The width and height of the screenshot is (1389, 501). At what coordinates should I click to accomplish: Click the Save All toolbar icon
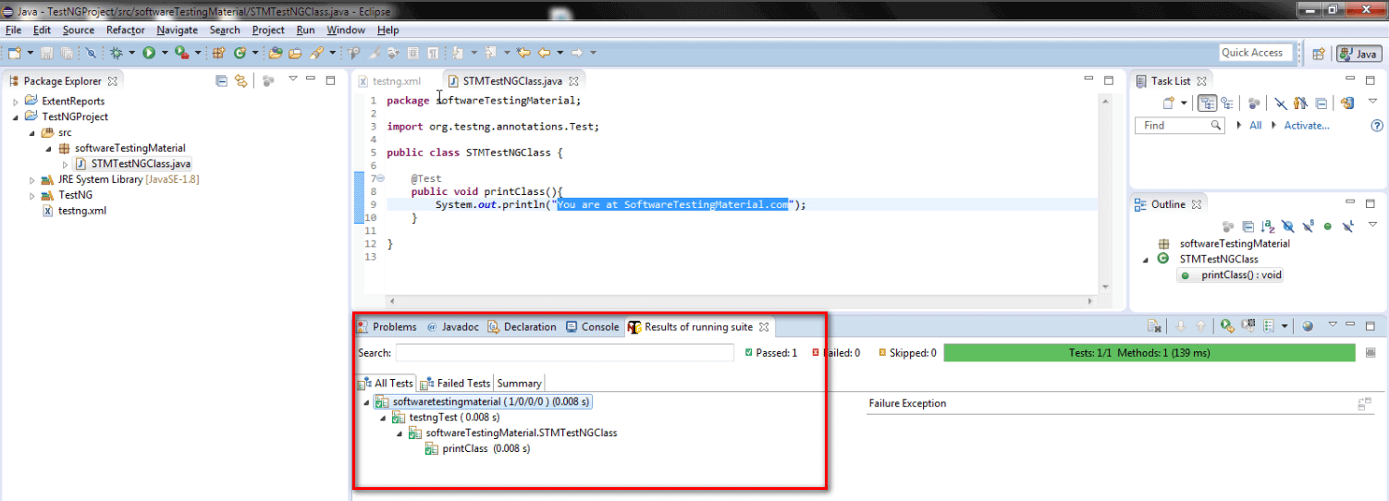coord(67,53)
